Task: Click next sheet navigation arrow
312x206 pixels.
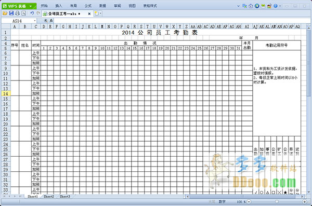Action: click(15, 197)
